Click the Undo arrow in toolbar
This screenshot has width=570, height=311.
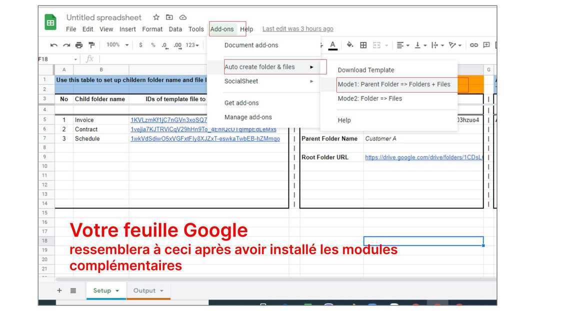click(x=54, y=45)
